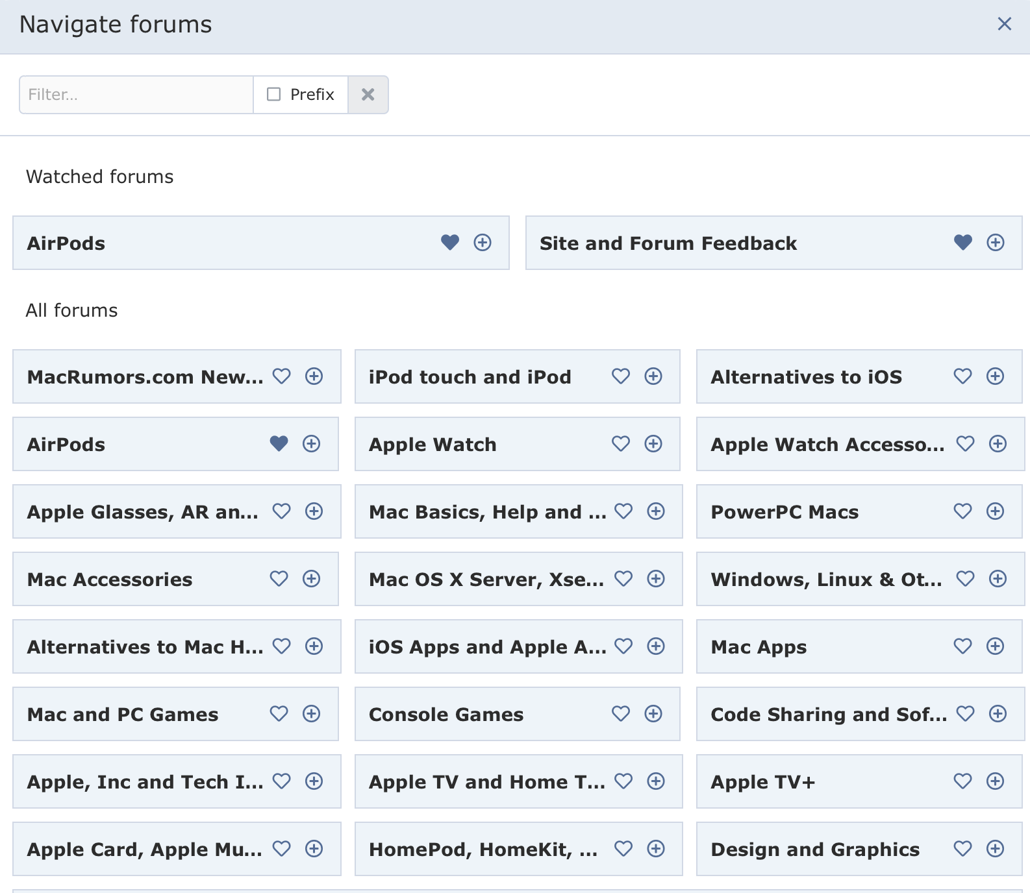This screenshot has height=893, width=1030.
Task: Click plus icon for Apple Card, Apple Music
Action: (x=314, y=849)
